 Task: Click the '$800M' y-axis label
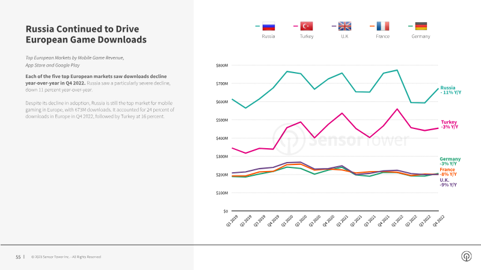coord(222,65)
